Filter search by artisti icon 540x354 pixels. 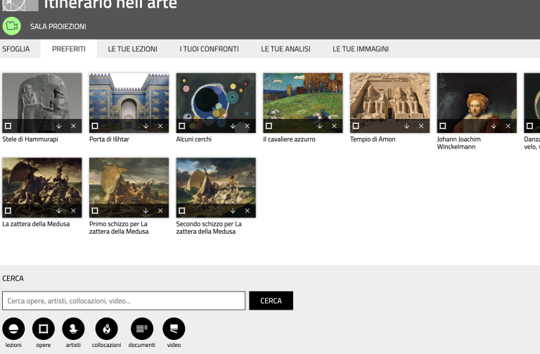click(73, 329)
